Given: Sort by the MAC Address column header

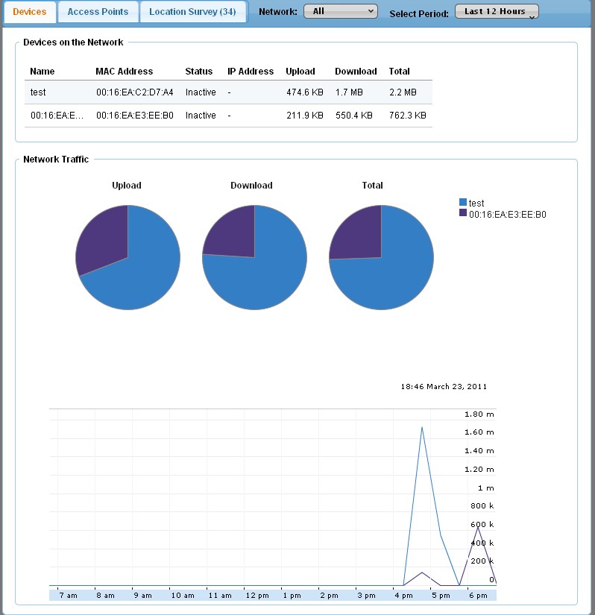Looking at the screenshot, I should [125, 72].
